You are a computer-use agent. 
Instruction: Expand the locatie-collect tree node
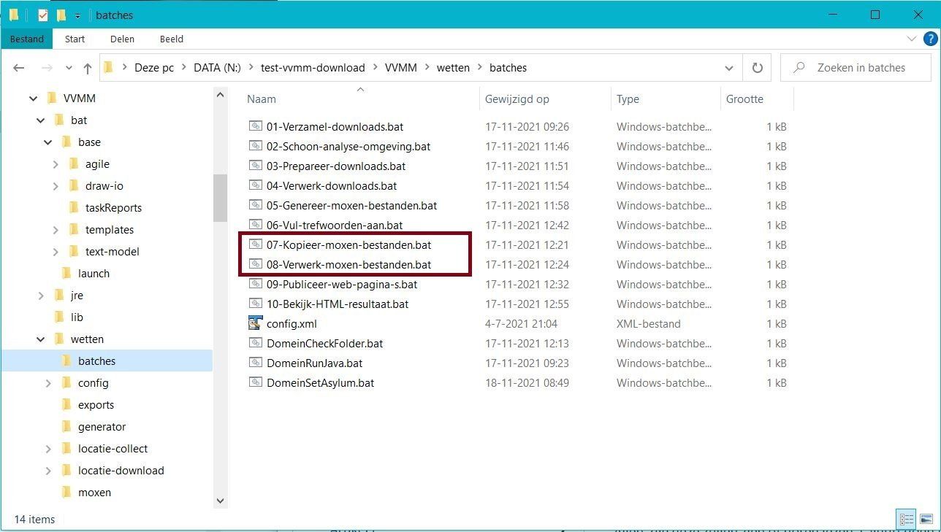pos(48,449)
